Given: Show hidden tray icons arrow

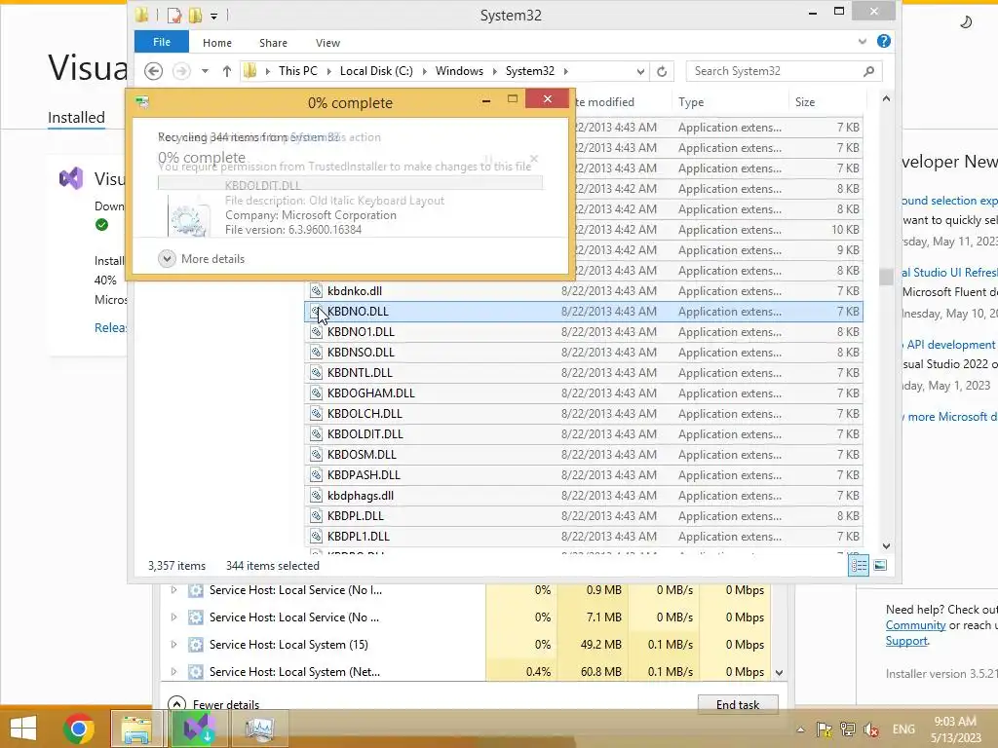Looking at the screenshot, I should (x=801, y=729).
